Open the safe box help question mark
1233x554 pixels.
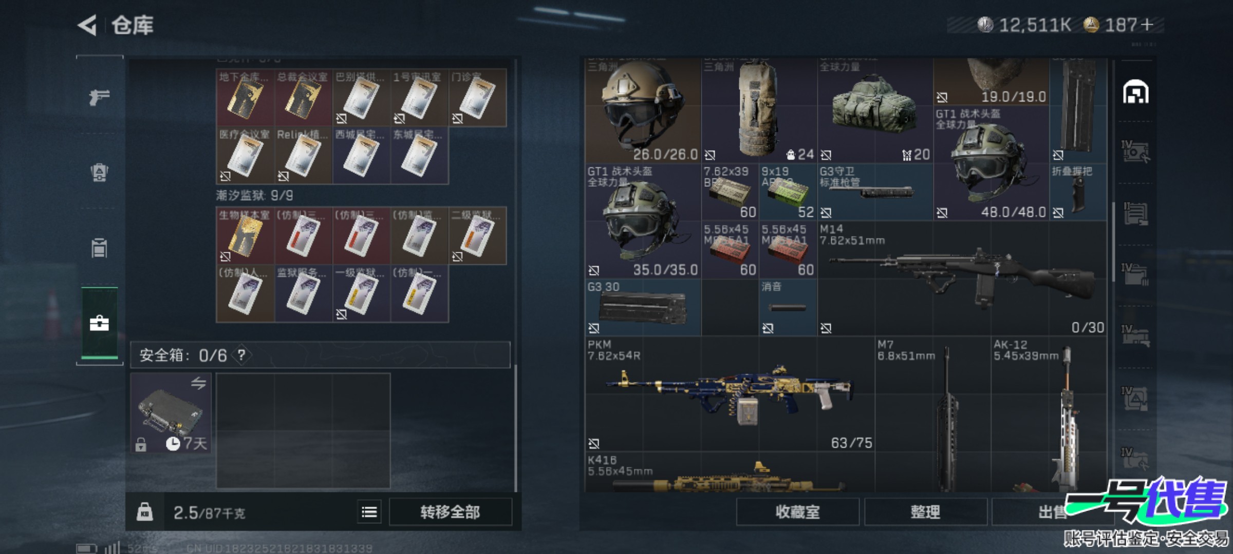click(x=241, y=354)
